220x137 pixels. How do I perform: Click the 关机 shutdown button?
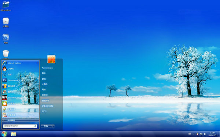pyautogui.click(x=46, y=126)
